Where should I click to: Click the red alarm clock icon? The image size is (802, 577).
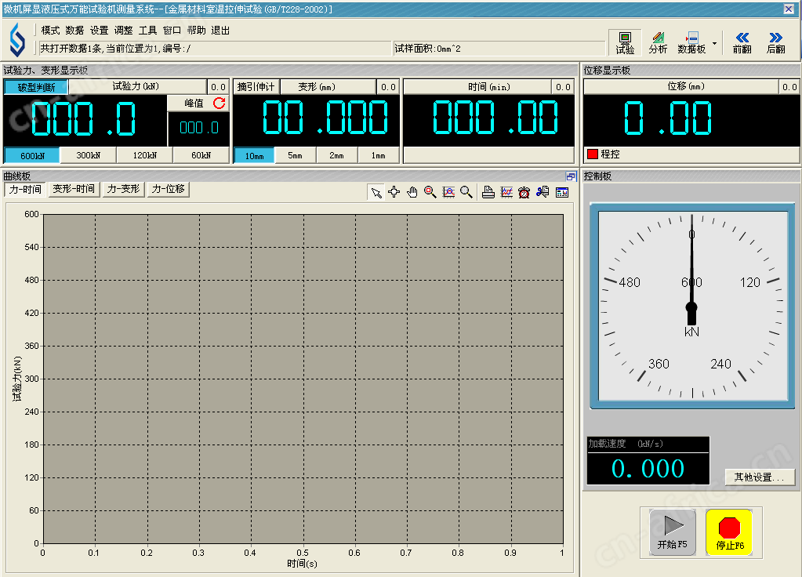[x=524, y=192]
